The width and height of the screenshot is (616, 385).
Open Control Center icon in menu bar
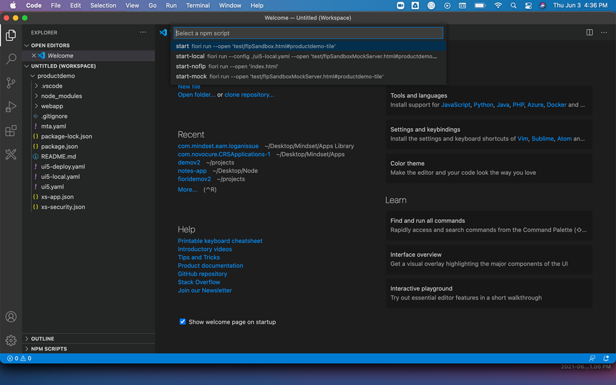(529, 5)
